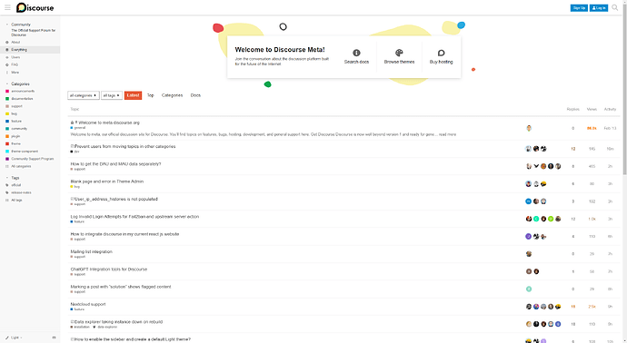Open the feature category in sidebar
The width and height of the screenshot is (627, 343).
16,121
